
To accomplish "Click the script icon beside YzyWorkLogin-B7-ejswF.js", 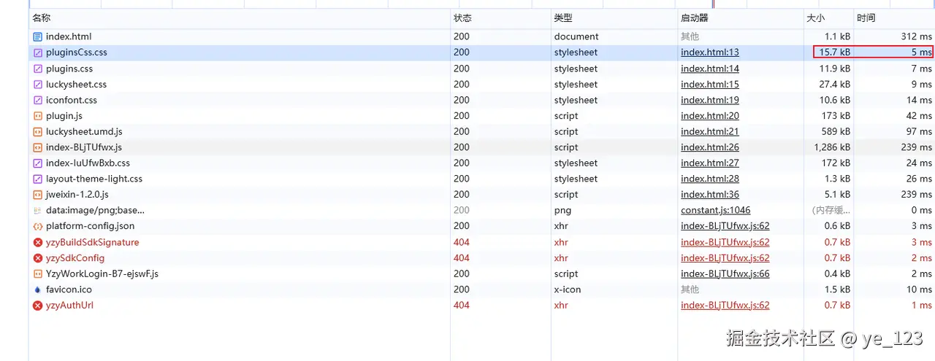I will click(38, 273).
